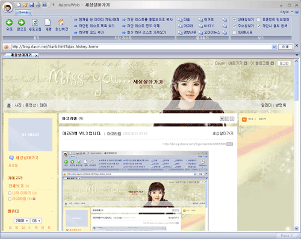Click the green back arrow button

coord(9,22)
